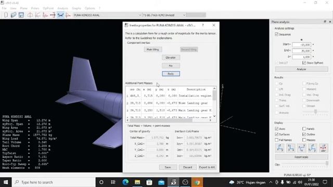Click the Main Wing inertia button
The image size is (333, 187).
[152, 49]
